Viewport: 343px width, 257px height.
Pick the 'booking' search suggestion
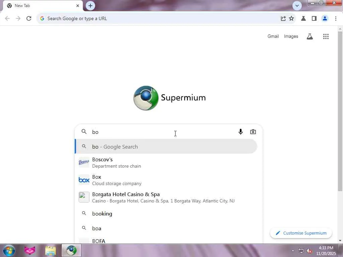pyautogui.click(x=166, y=213)
